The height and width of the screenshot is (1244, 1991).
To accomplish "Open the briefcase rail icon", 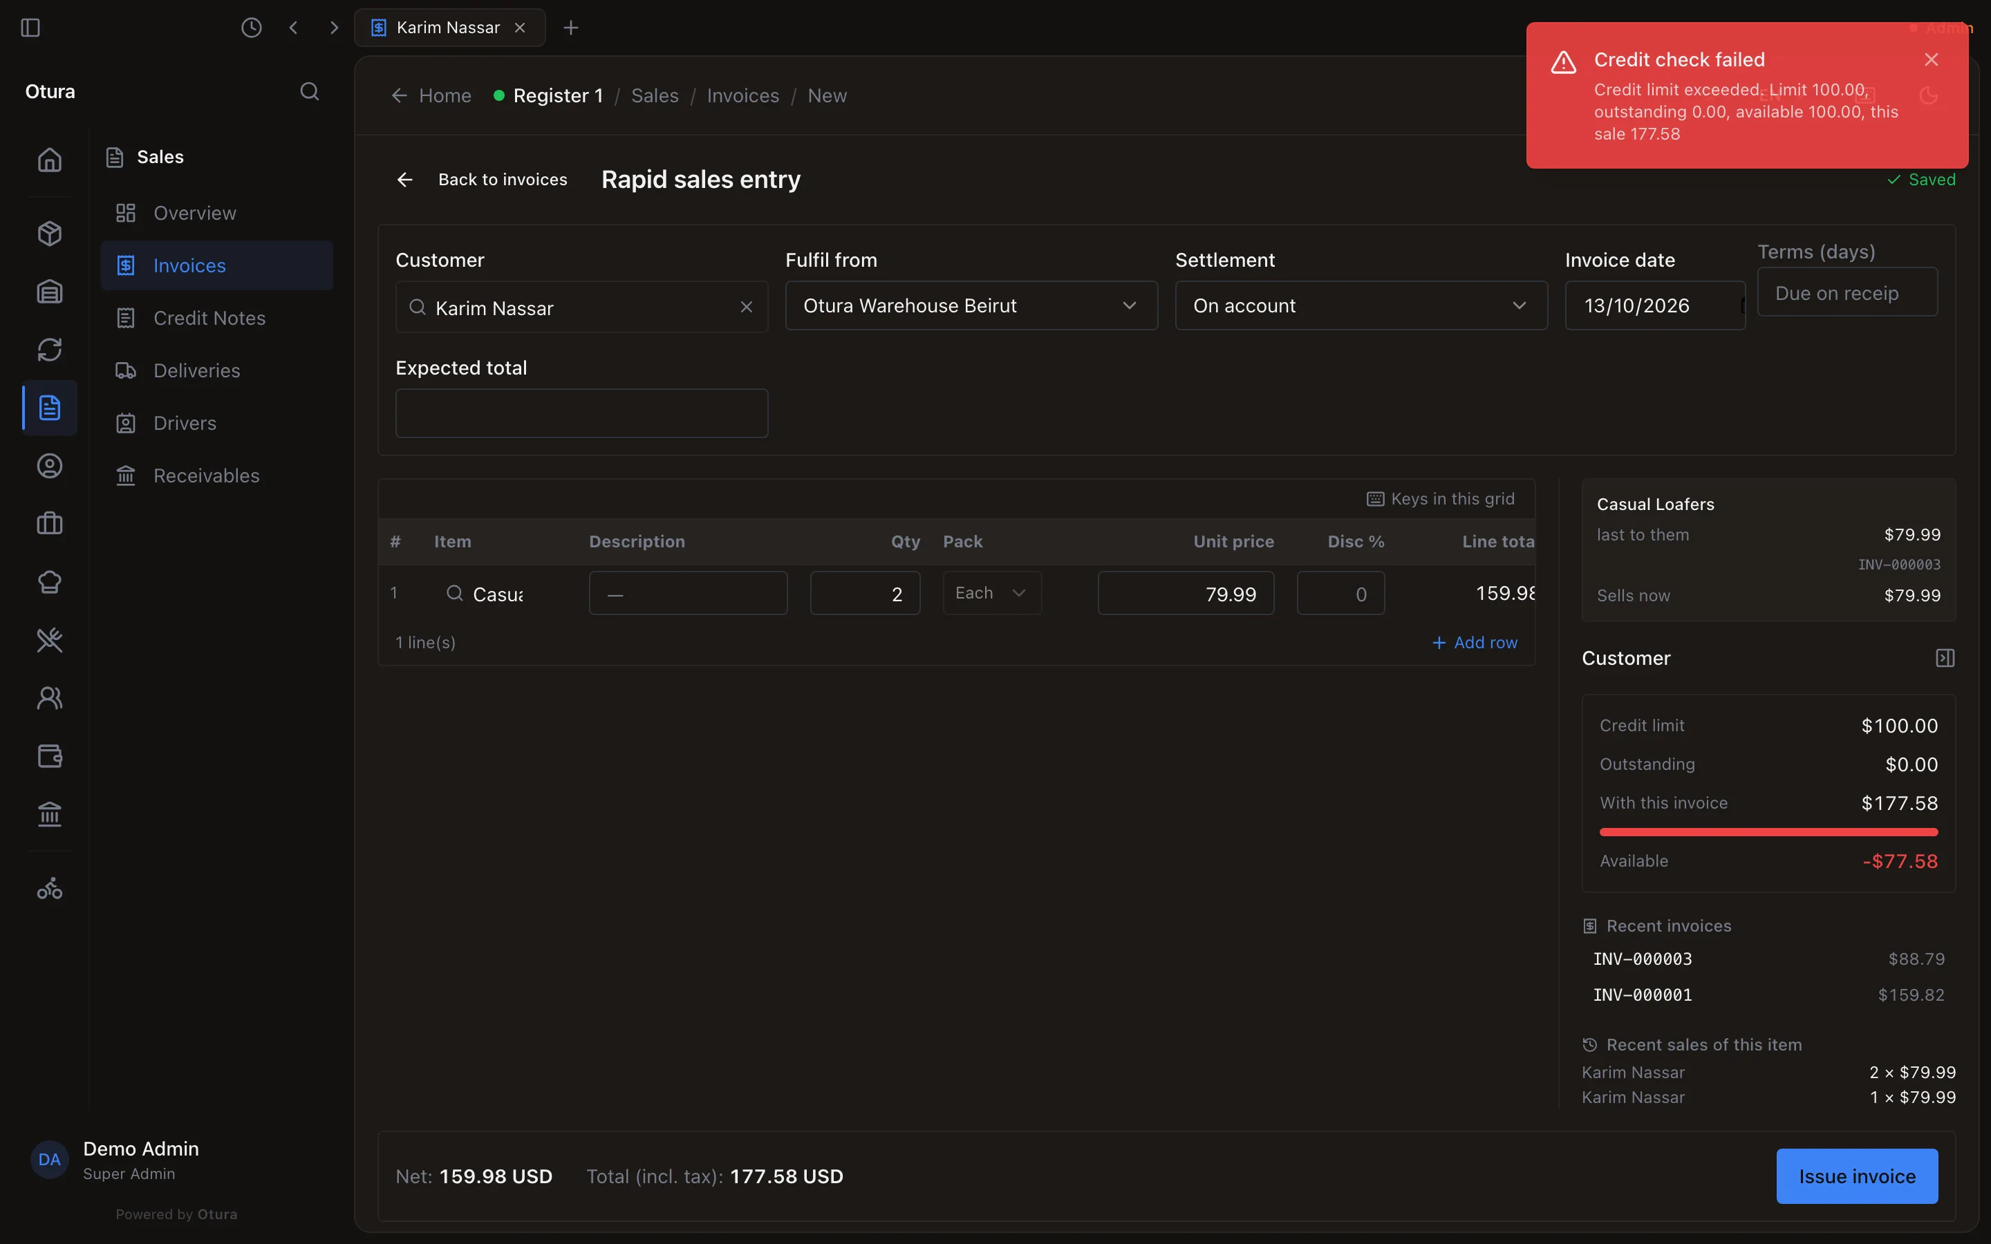I will click(x=49, y=524).
